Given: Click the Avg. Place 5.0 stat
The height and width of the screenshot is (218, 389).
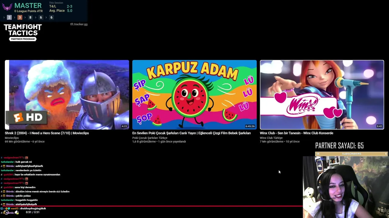Looking at the screenshot, I should 61,11.
